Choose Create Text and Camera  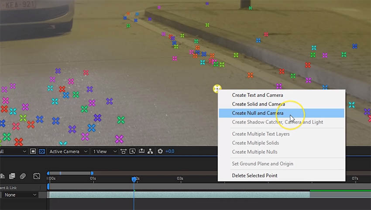(x=258, y=95)
